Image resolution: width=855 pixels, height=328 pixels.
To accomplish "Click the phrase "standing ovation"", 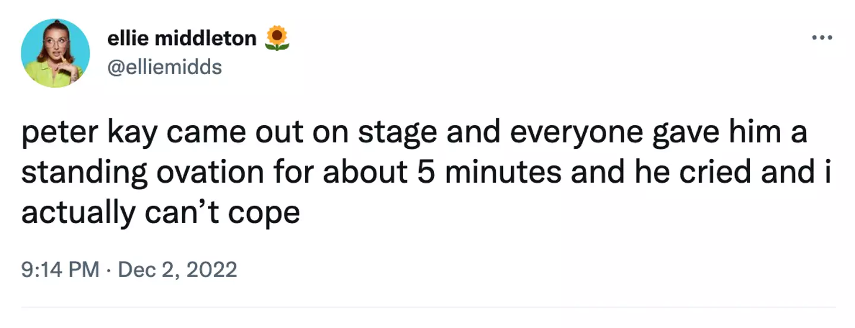I will pos(142,173).
